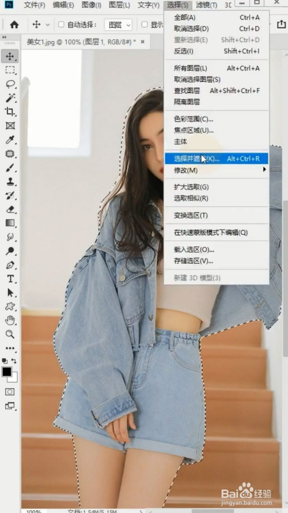Image resolution: width=288 pixels, height=513 pixels.
Task: Open the 文字(Y) menu
Action: 148,5
